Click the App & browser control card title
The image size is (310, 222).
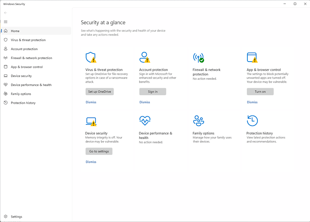(x=264, y=70)
